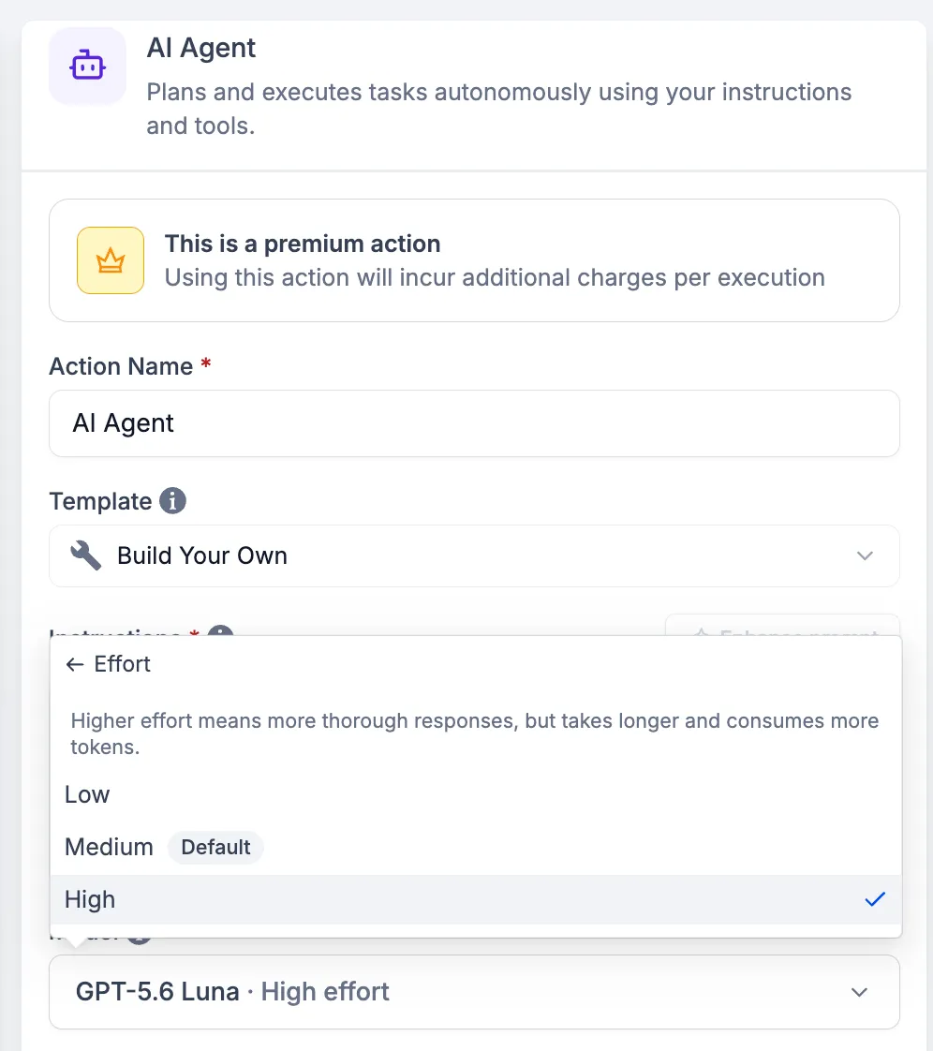
Task: Open the Template info tooltip icon
Action: 172,501
